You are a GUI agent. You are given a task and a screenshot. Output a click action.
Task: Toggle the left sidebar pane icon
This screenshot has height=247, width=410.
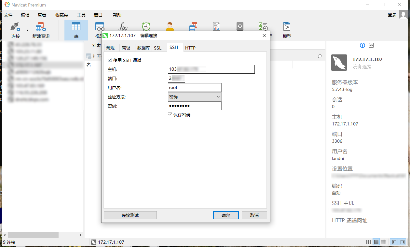tap(394, 242)
